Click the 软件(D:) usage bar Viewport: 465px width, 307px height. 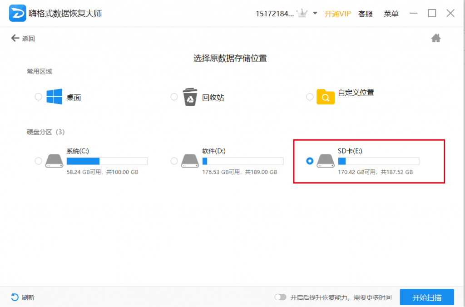point(242,161)
